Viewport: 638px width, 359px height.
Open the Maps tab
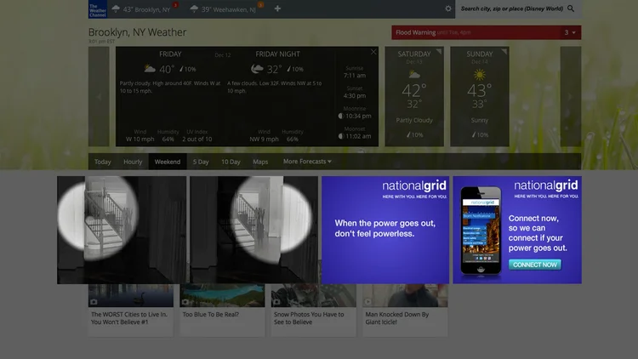(x=260, y=162)
